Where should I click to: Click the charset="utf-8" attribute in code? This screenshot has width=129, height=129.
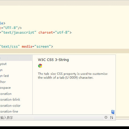pyautogui.click(x=54, y=32)
